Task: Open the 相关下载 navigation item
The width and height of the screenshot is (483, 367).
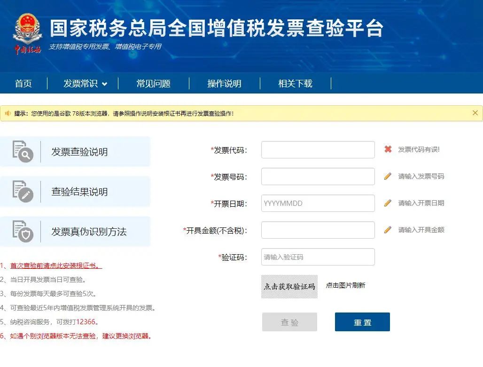Action: (x=295, y=84)
